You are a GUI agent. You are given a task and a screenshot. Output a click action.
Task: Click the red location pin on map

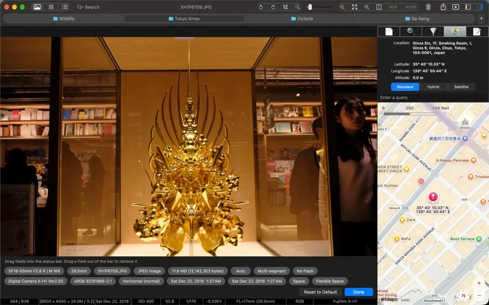click(x=433, y=197)
